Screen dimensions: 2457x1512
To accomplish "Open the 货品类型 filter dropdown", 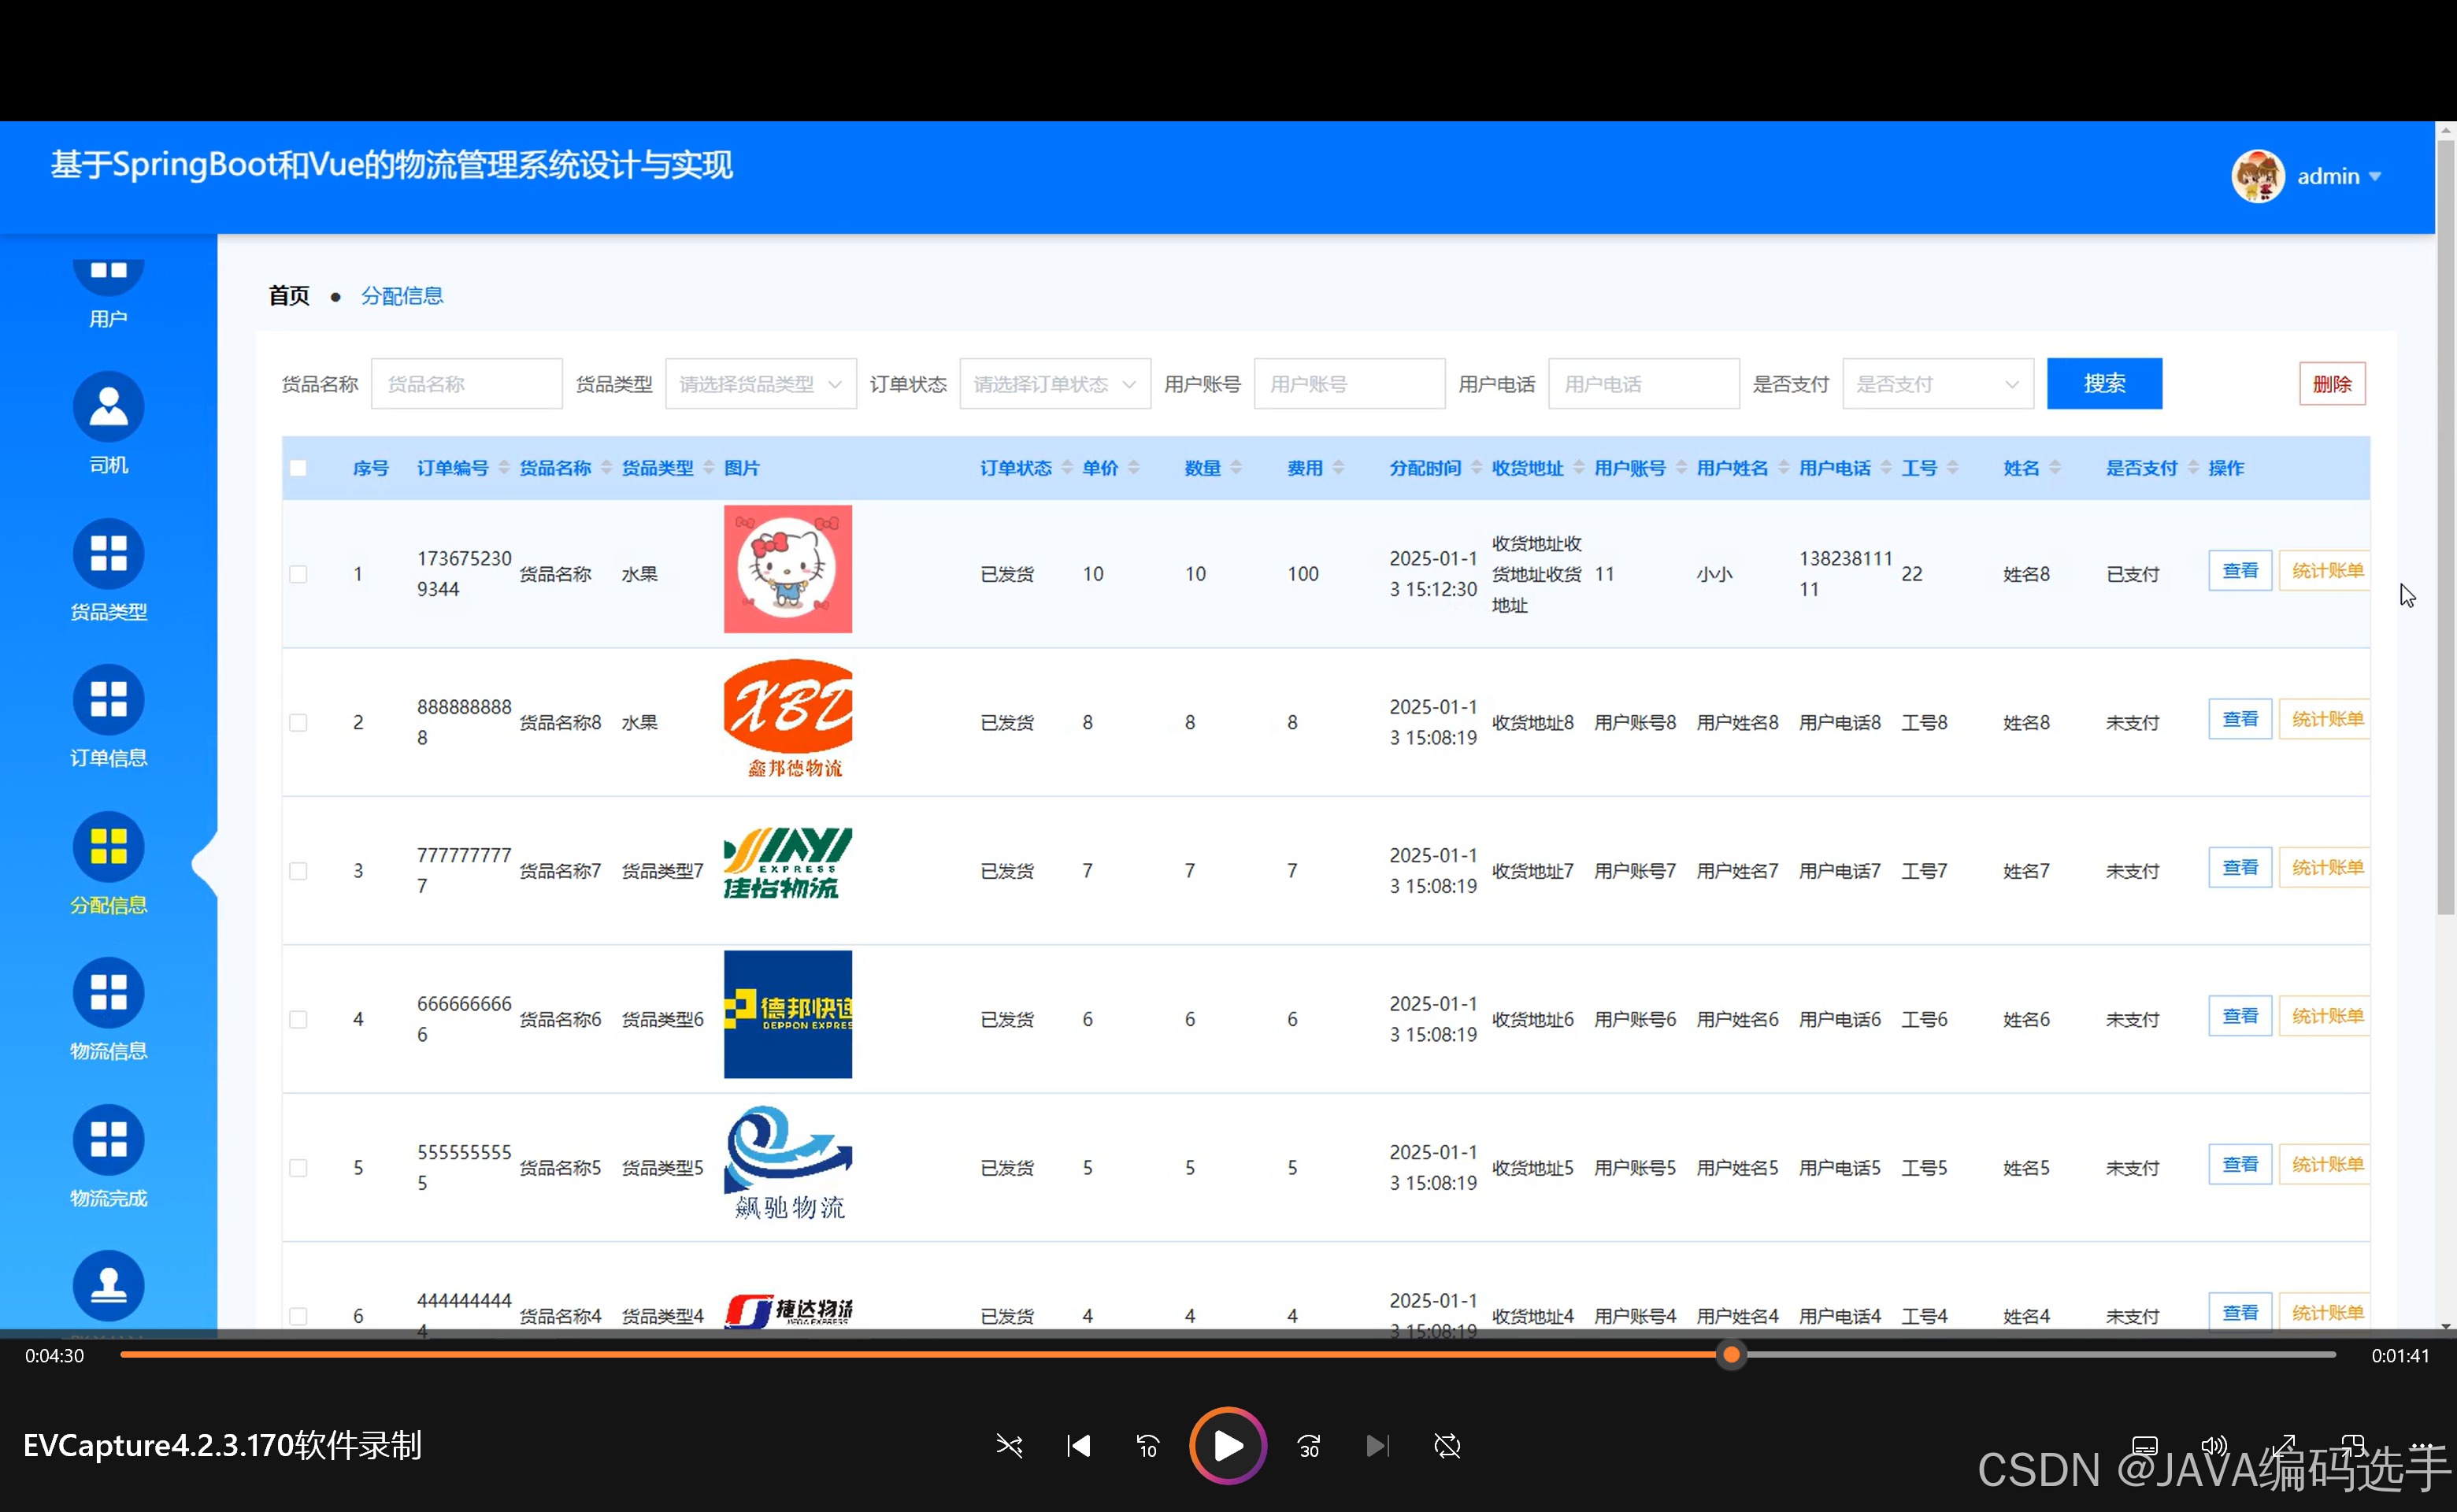I will (x=760, y=384).
